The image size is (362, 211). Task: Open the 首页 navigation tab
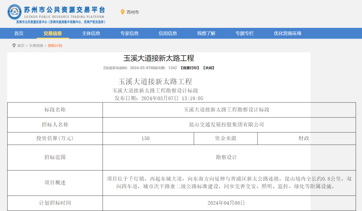(19, 33)
